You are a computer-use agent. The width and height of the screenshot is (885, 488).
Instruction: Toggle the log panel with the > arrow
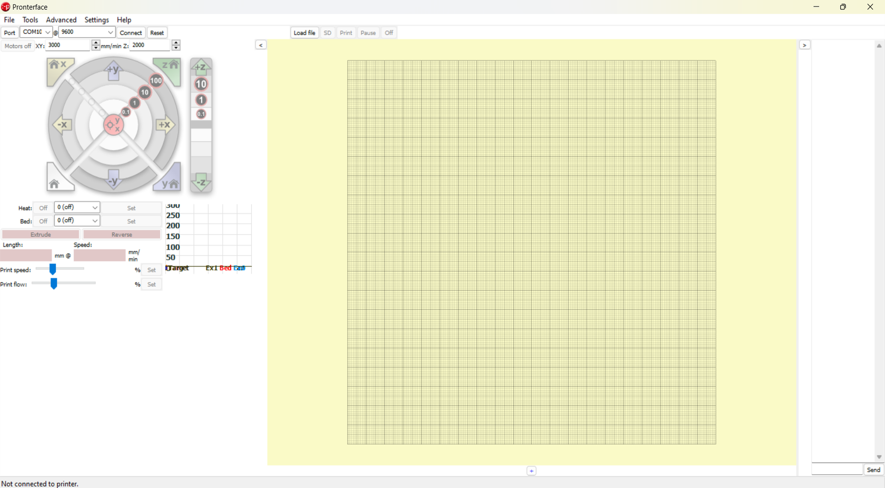pyautogui.click(x=804, y=45)
